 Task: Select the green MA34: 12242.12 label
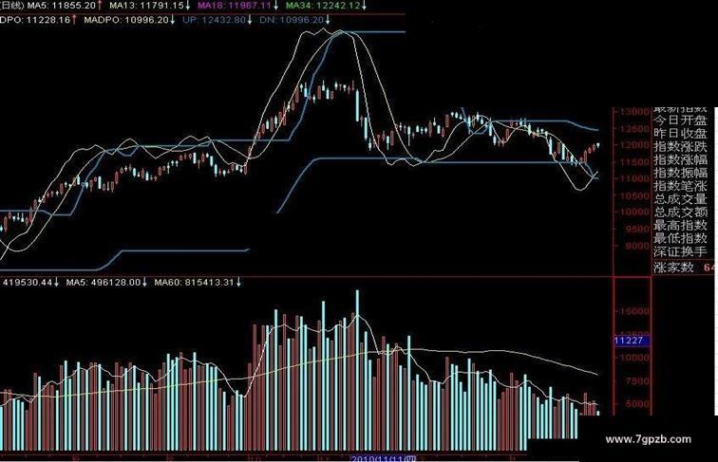(x=323, y=6)
